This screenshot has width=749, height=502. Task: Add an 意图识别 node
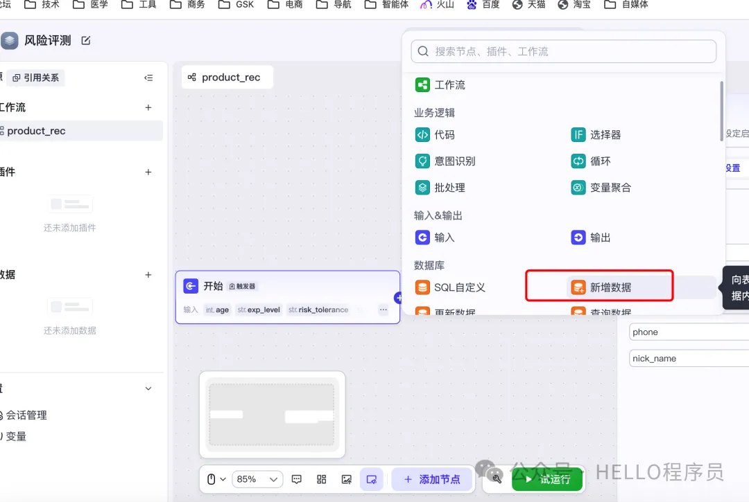pyautogui.click(x=445, y=161)
